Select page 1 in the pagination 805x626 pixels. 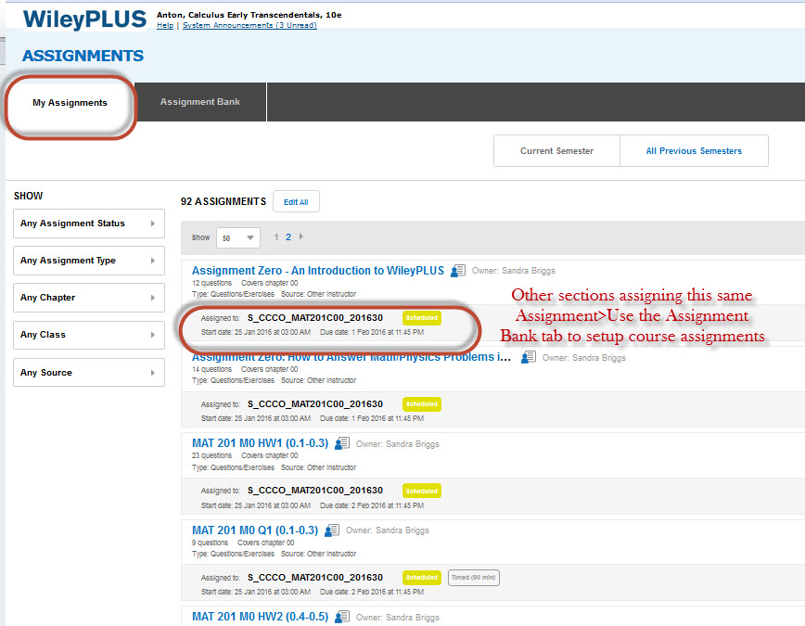tap(276, 236)
